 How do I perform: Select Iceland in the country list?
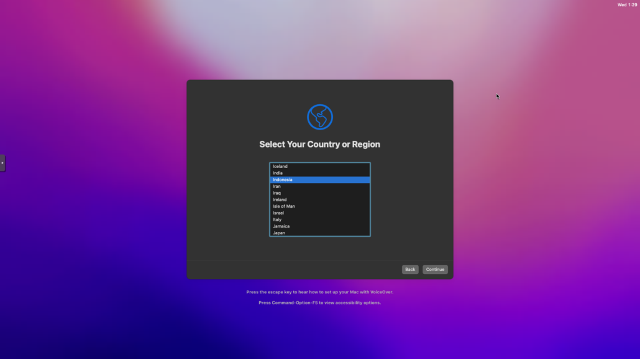pyautogui.click(x=319, y=166)
